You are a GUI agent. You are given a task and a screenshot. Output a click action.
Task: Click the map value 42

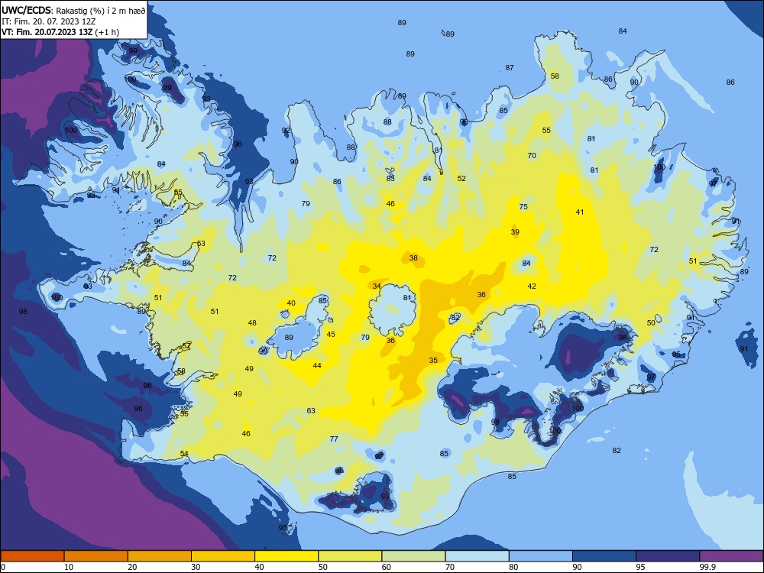coord(532,286)
